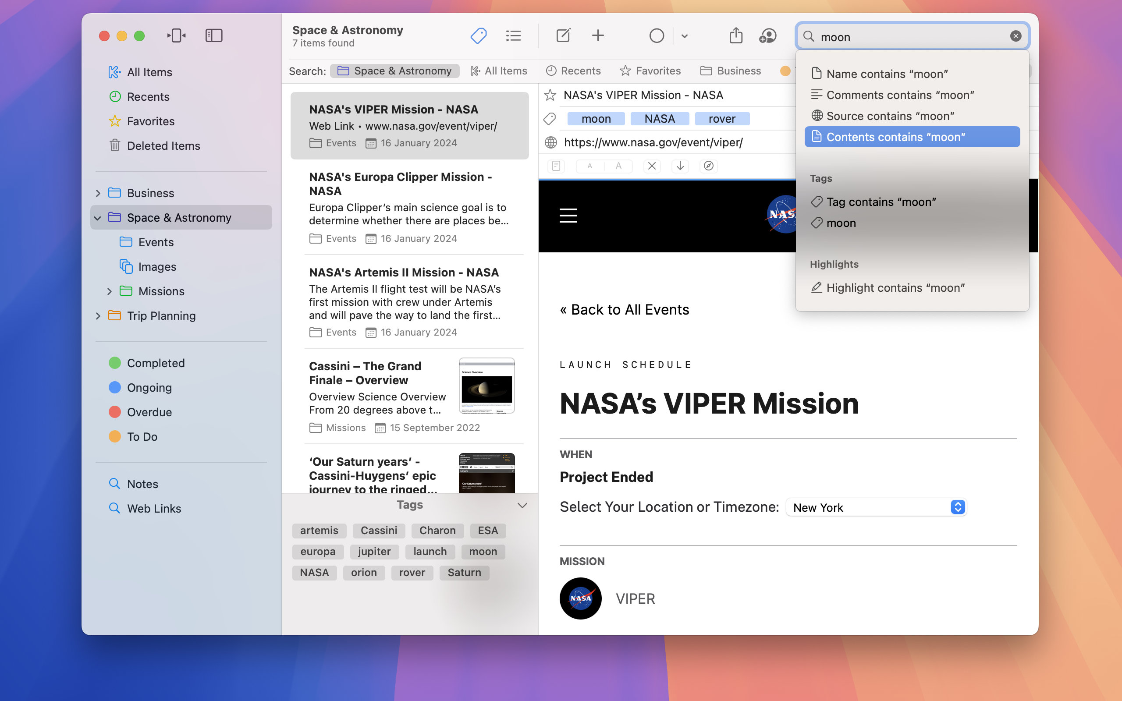Screen dimensions: 1122x701
Task: Click the add item plus icon
Action: pyautogui.click(x=599, y=35)
